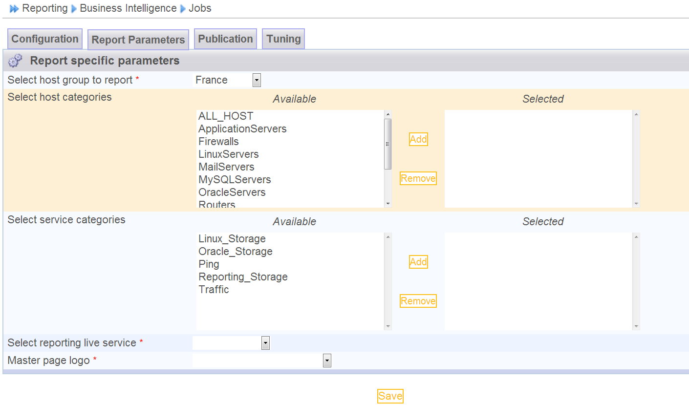Open the Master page logo dropdown
The image size is (689, 405).
pos(262,361)
